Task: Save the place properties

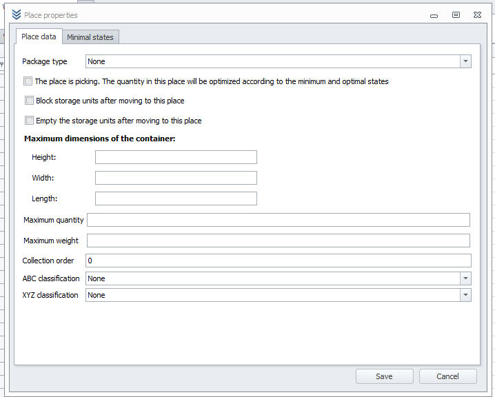Action: pyautogui.click(x=384, y=376)
